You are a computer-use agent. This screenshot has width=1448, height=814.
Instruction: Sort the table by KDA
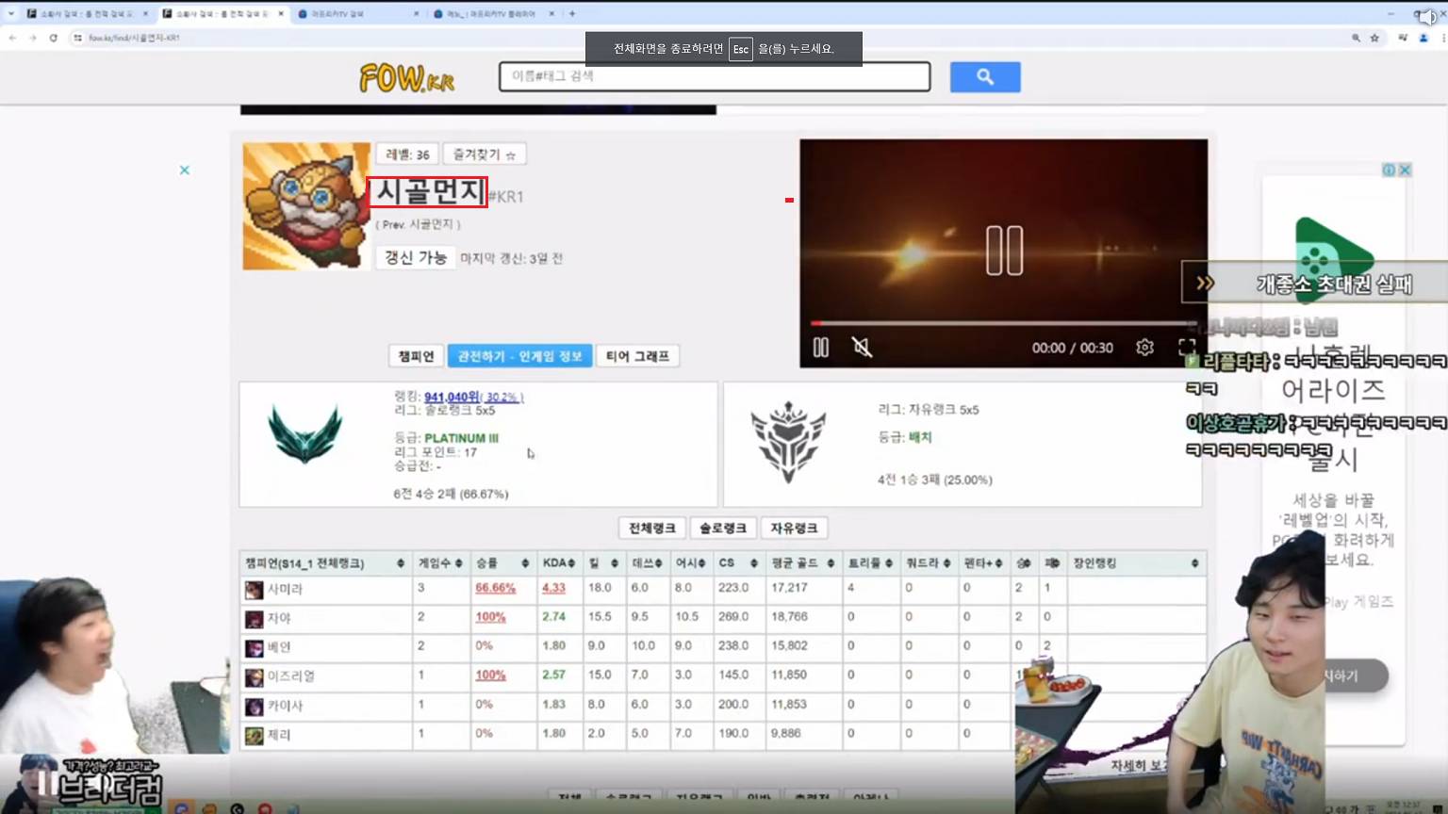point(559,563)
